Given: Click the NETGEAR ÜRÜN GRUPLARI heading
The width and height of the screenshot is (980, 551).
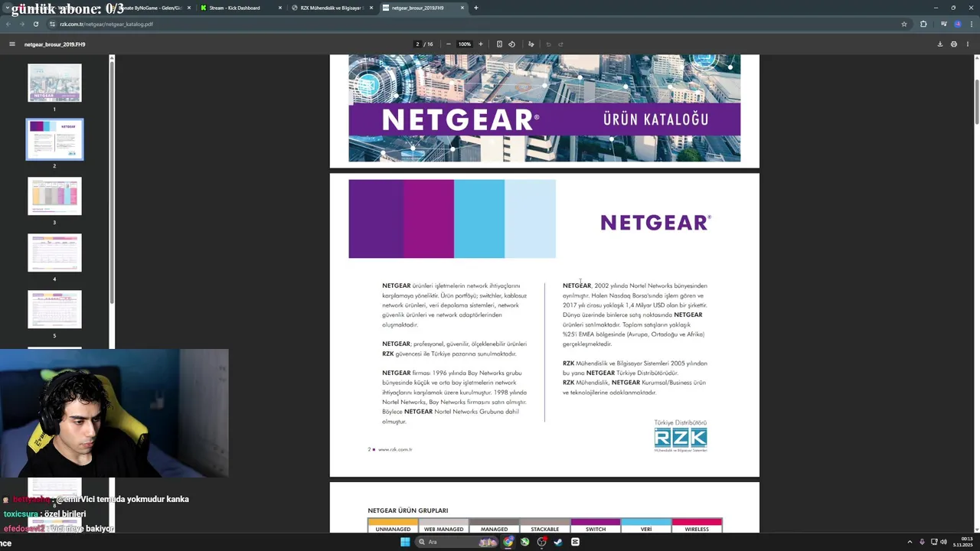Looking at the screenshot, I should tap(408, 510).
